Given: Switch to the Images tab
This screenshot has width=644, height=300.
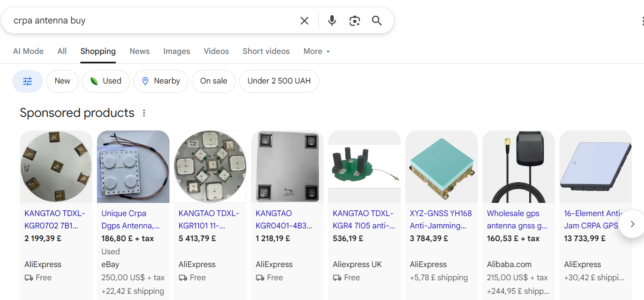Looking at the screenshot, I should click(x=176, y=51).
